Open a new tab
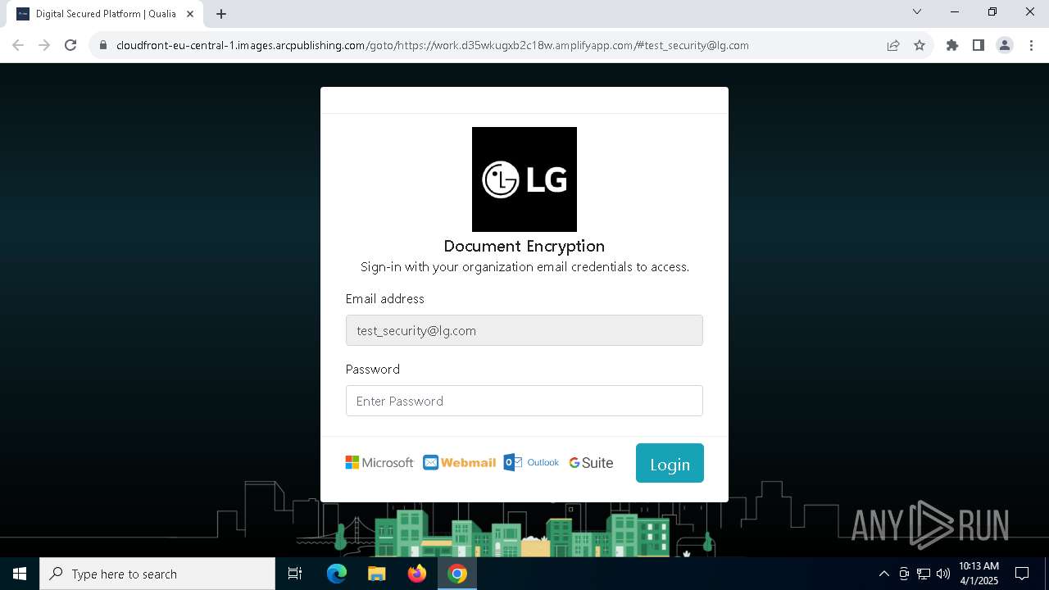Image resolution: width=1049 pixels, height=590 pixels. coord(221,14)
